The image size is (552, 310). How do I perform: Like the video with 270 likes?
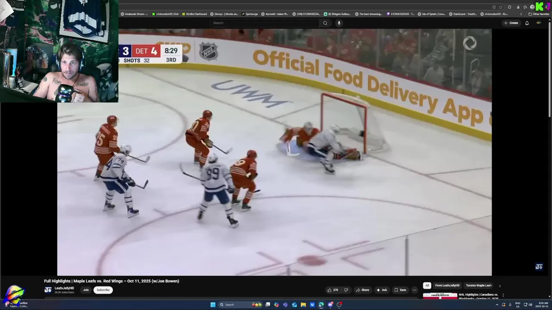pyautogui.click(x=332, y=290)
